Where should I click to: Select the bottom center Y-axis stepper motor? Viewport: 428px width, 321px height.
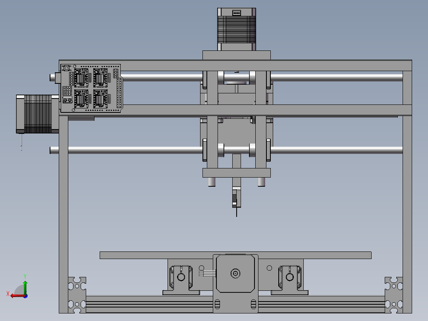click(x=235, y=273)
